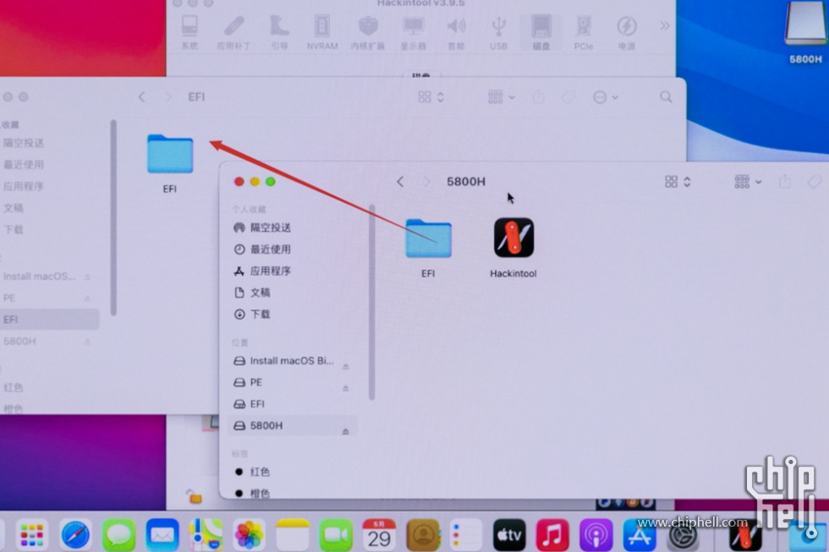Screen dimensions: 829x552
Task: Open Music from the Dock
Action: (552, 535)
